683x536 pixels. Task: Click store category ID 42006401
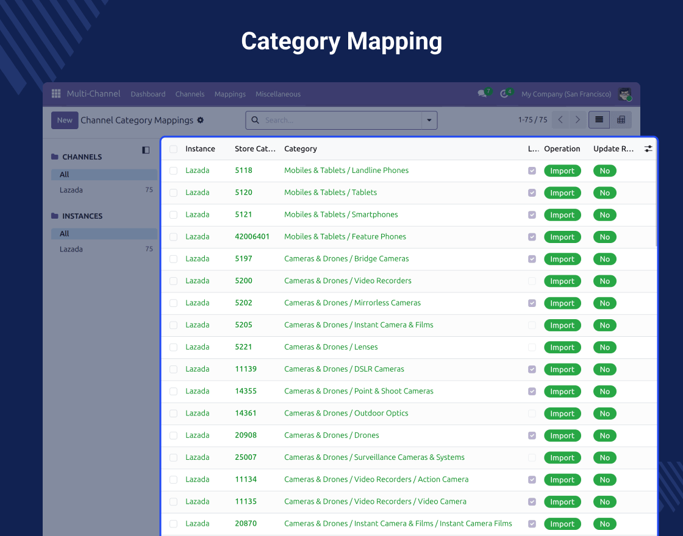tap(252, 237)
